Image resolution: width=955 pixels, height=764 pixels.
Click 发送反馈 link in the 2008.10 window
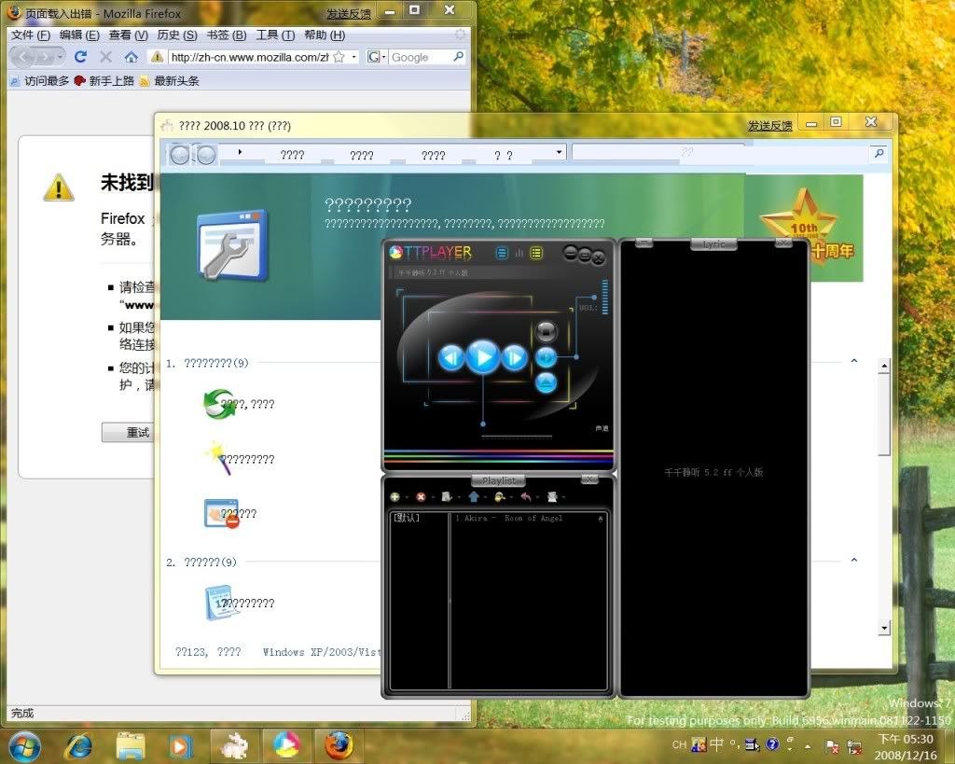[769, 126]
